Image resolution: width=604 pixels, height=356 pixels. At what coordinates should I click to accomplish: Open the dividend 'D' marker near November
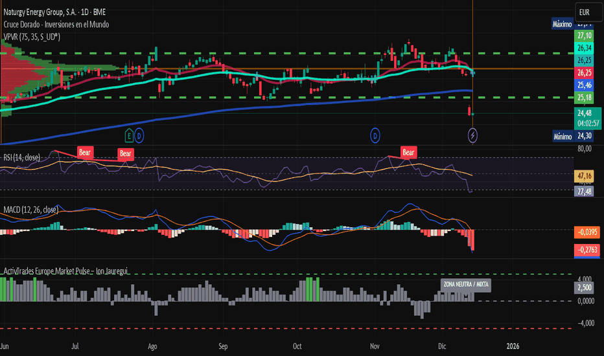point(375,135)
